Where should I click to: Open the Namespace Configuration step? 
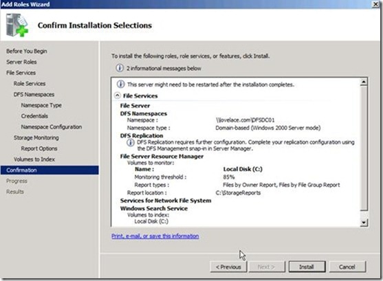52,127
